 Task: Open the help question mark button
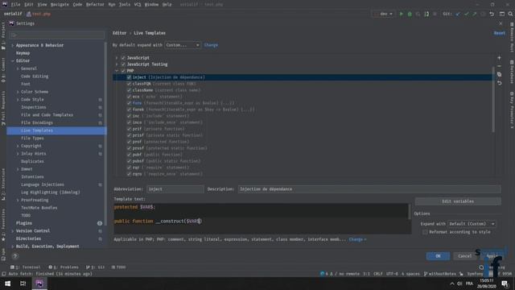pyautogui.click(x=14, y=256)
